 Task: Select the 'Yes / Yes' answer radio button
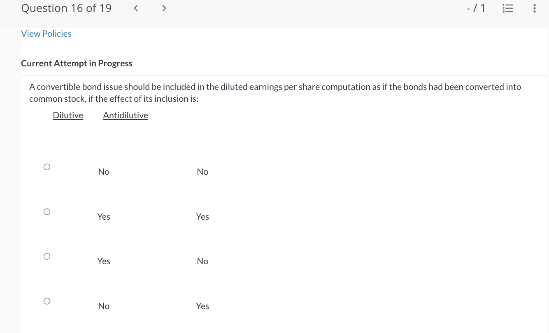pos(47,211)
